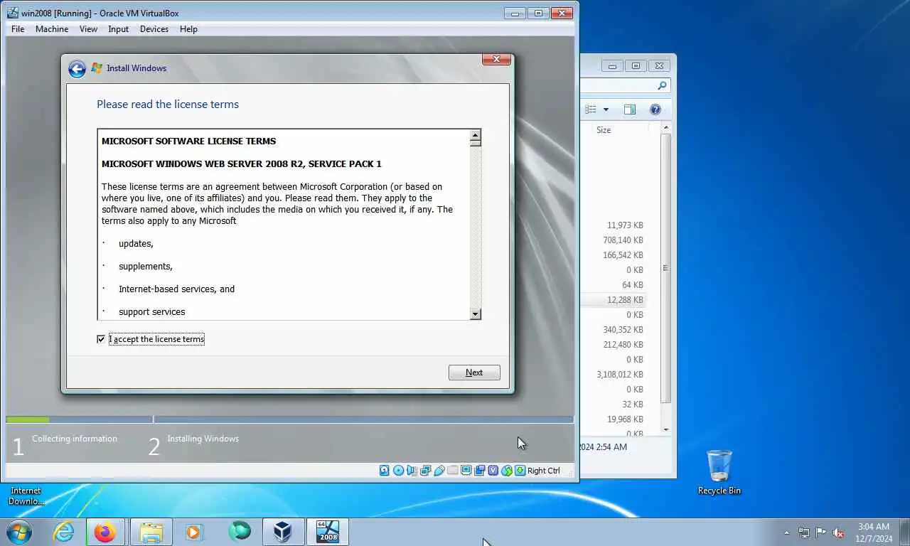Open Help in the Explorer window
Screen dimensions: 910x546
click(x=655, y=109)
